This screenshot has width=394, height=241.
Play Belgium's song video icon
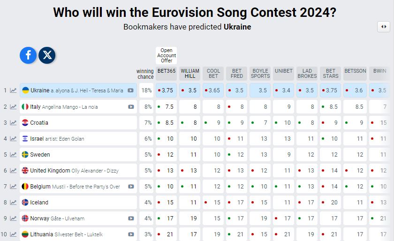[131, 187]
